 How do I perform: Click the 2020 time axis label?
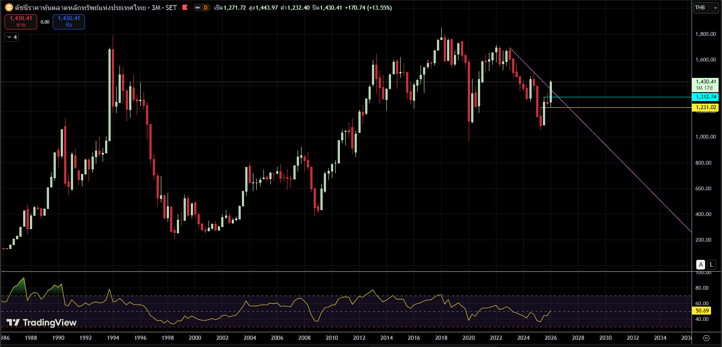(x=469, y=338)
